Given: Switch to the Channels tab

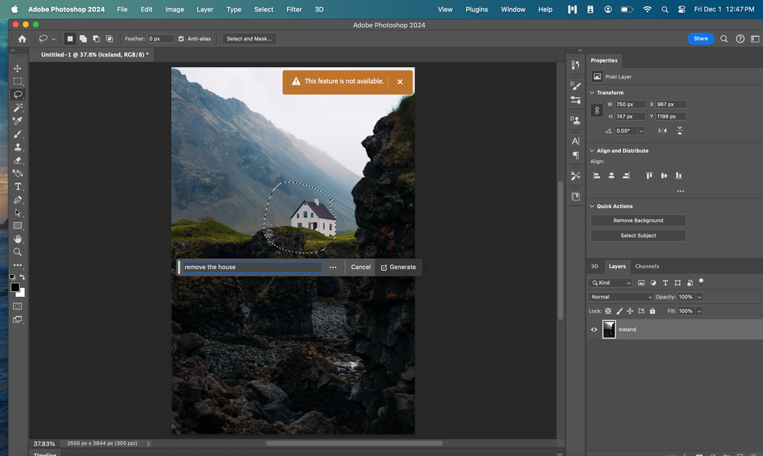Looking at the screenshot, I should [x=647, y=267].
